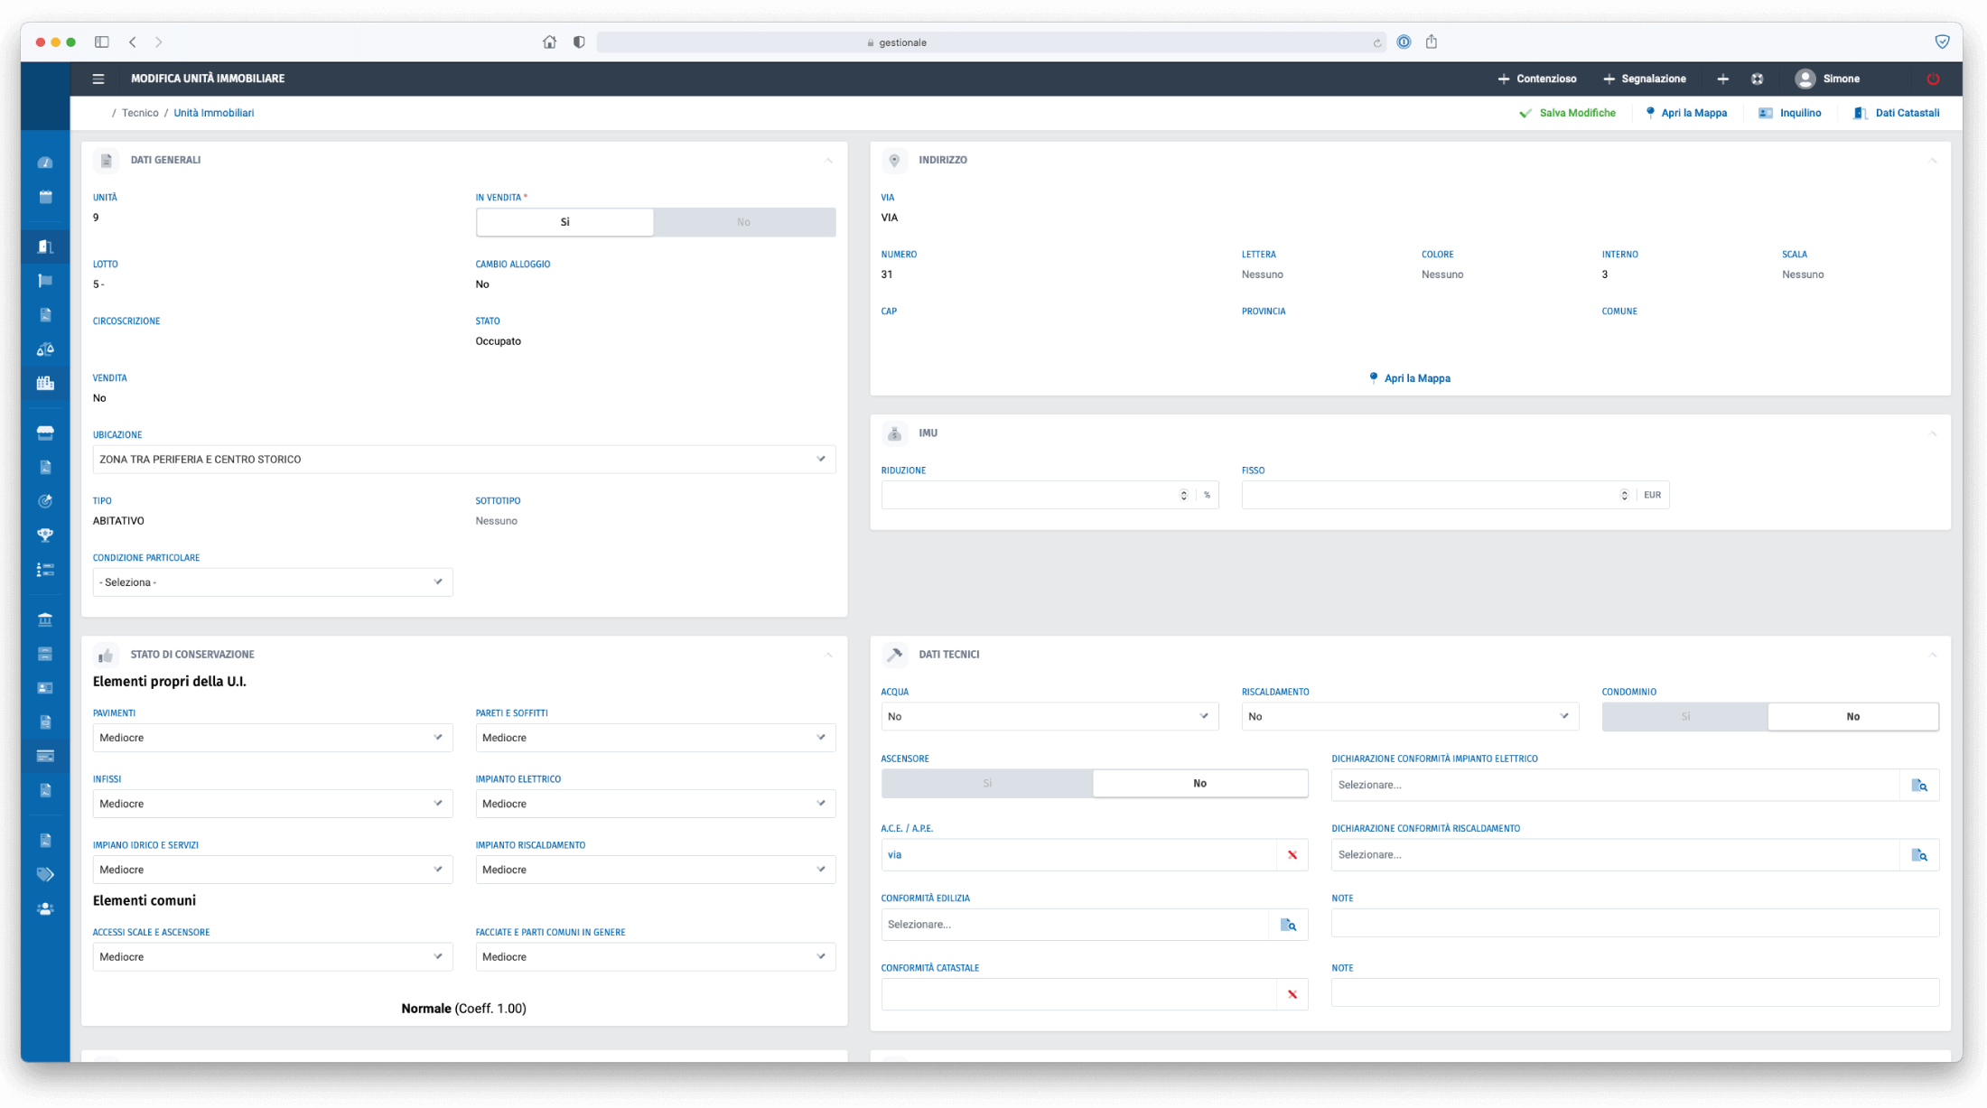The image size is (1987, 1108).
Task: Set In Vendita to Si
Action: click(x=564, y=222)
